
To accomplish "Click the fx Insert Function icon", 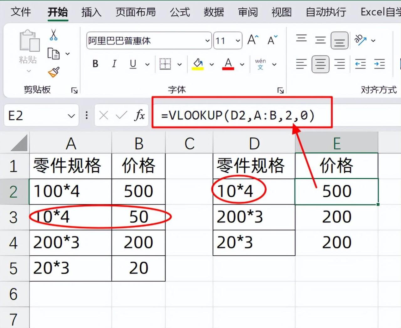I will click(139, 115).
